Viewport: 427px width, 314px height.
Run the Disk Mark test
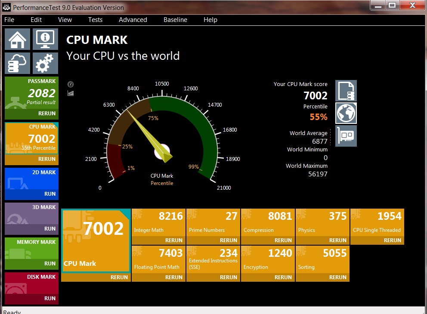(x=31, y=299)
